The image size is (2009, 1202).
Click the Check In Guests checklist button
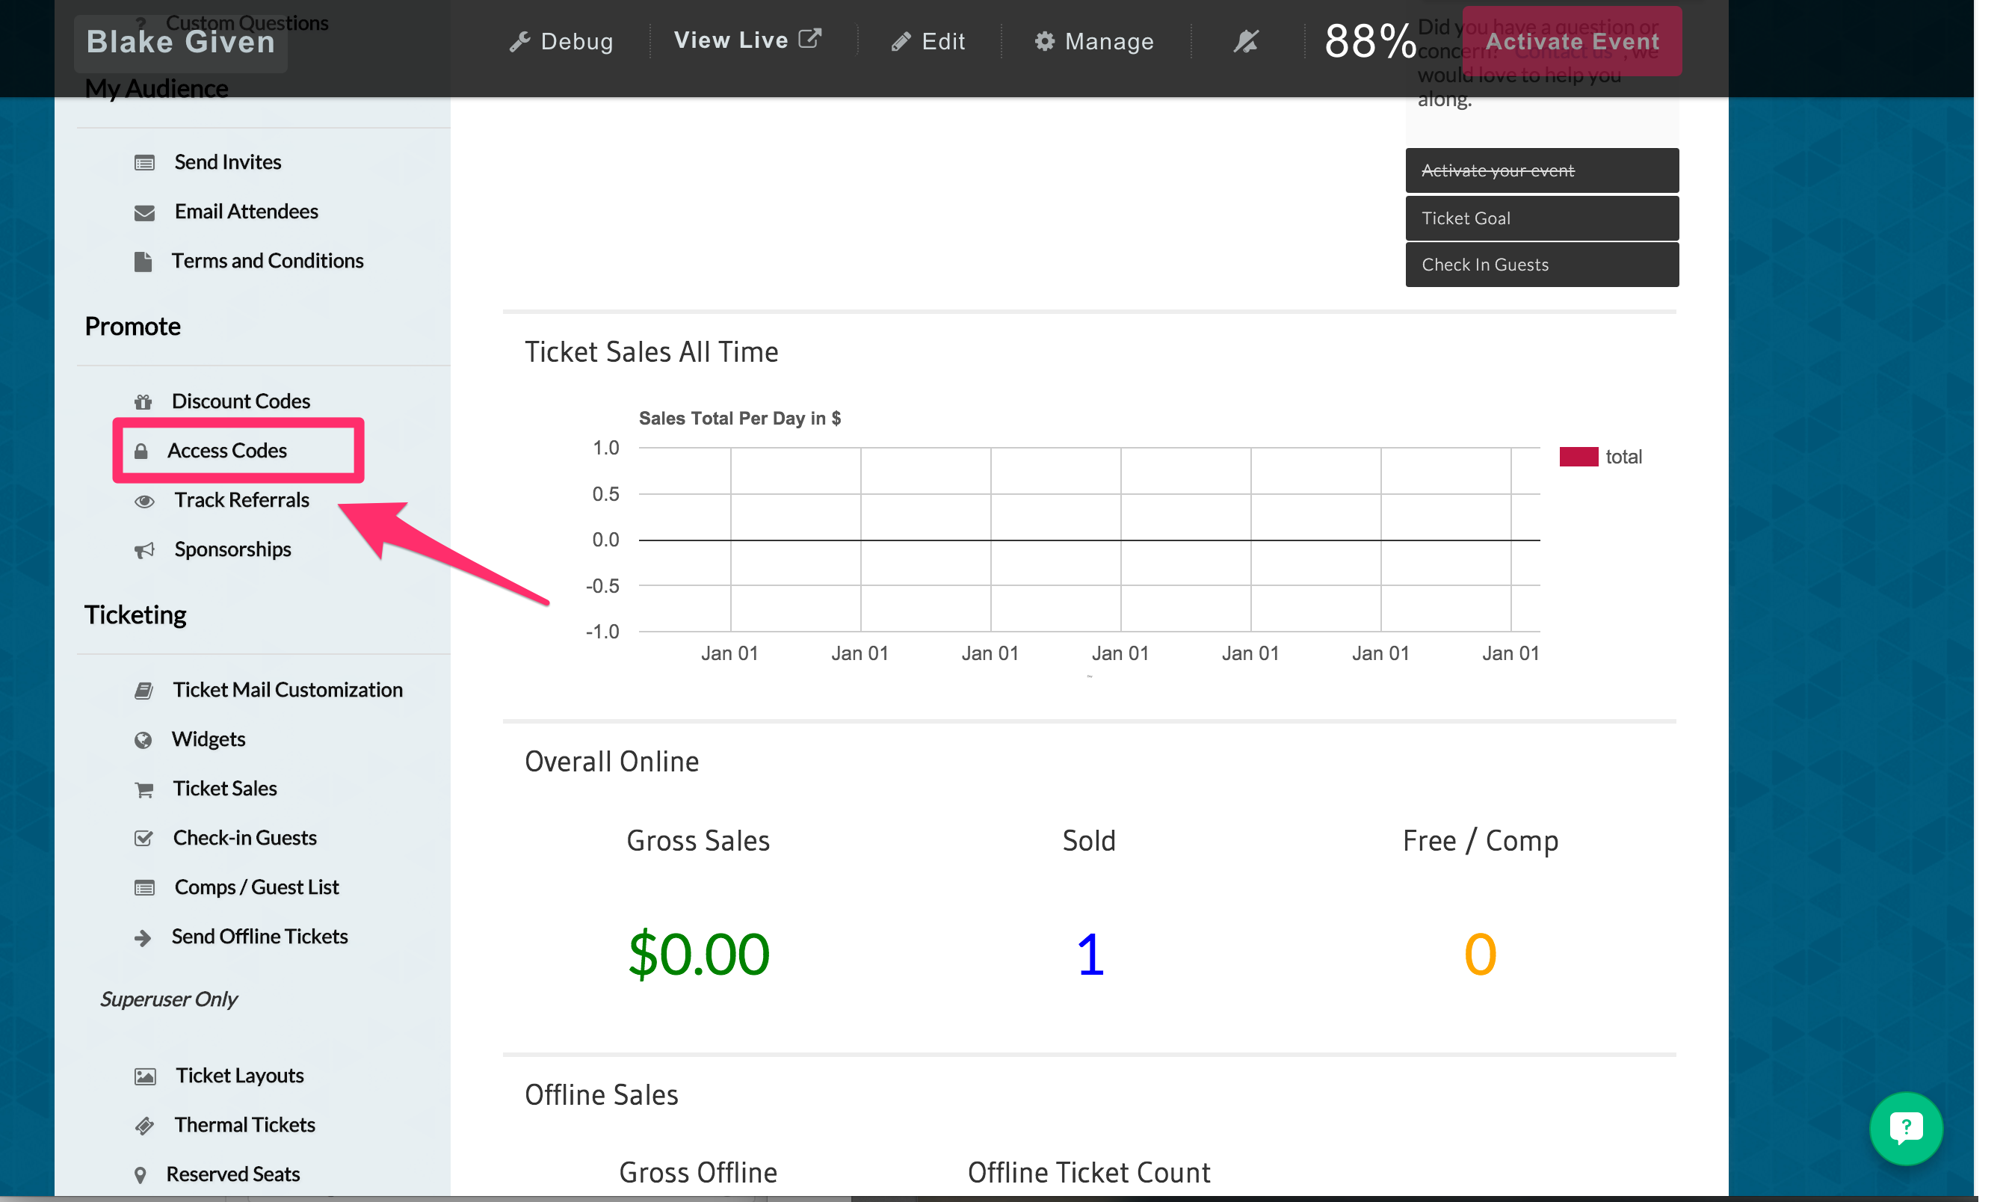pos(1542,265)
